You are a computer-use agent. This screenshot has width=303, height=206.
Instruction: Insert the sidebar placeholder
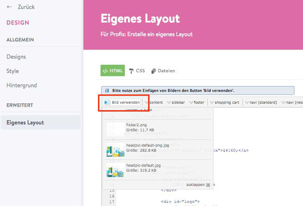(x=176, y=102)
